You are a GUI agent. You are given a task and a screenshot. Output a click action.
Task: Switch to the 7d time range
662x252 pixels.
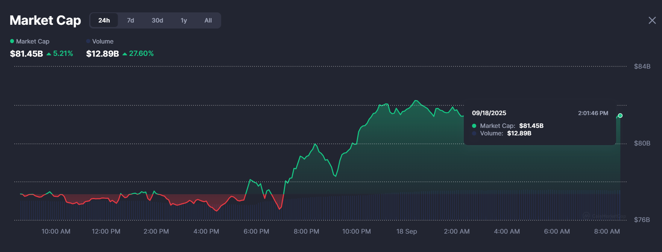click(131, 20)
